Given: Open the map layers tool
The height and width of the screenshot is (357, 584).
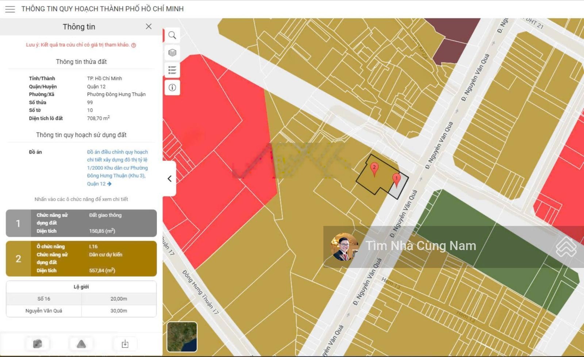Looking at the screenshot, I should click(172, 53).
